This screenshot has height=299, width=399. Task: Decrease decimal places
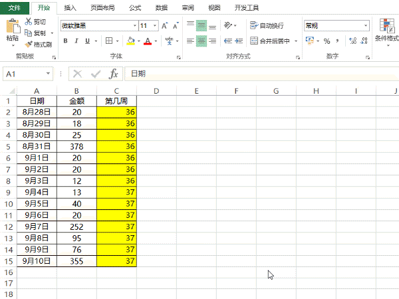(364, 41)
